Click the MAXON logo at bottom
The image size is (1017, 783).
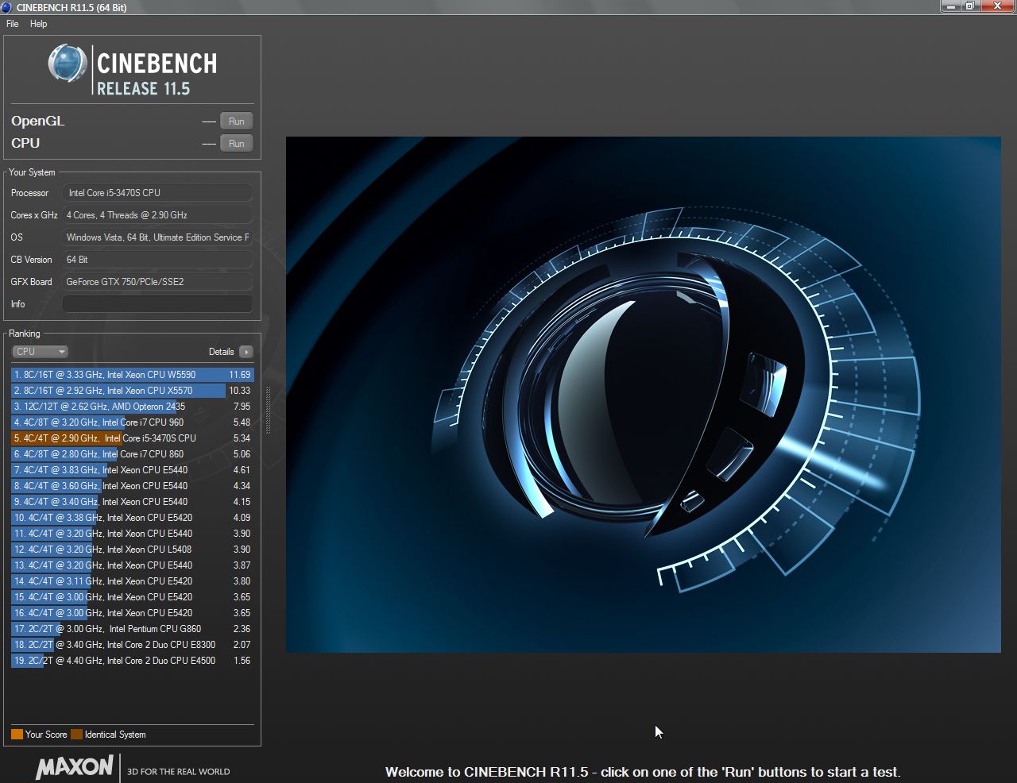coord(75,767)
